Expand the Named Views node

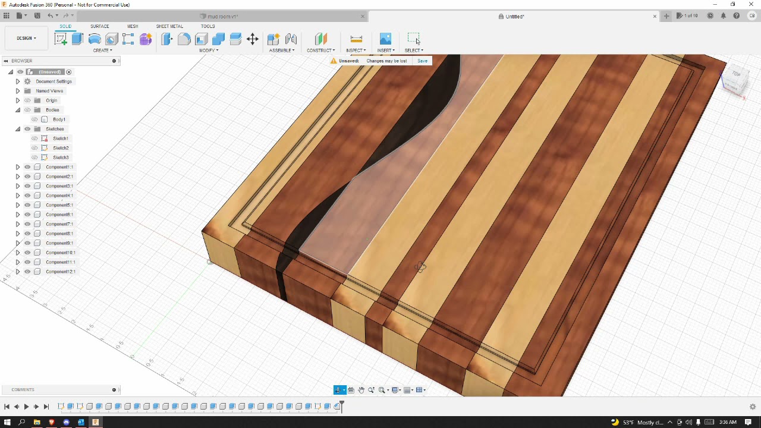tap(18, 91)
